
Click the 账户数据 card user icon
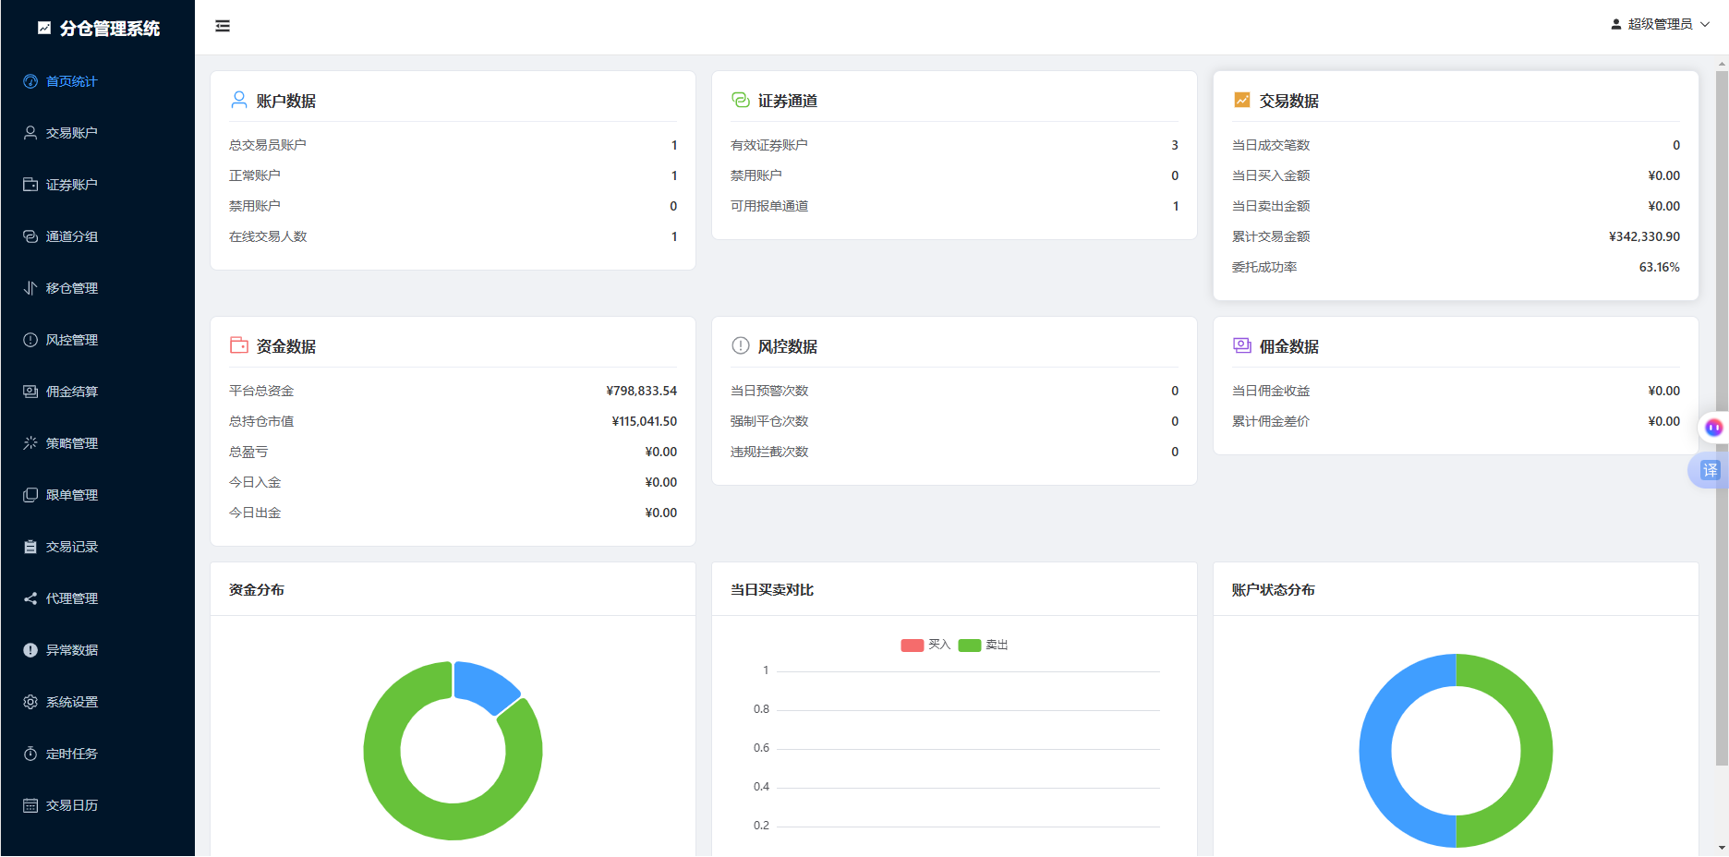239,100
